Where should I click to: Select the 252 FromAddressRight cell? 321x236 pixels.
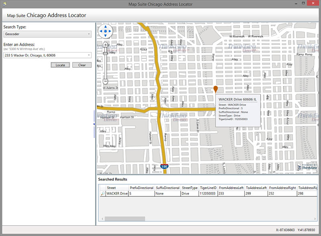coord(282,194)
